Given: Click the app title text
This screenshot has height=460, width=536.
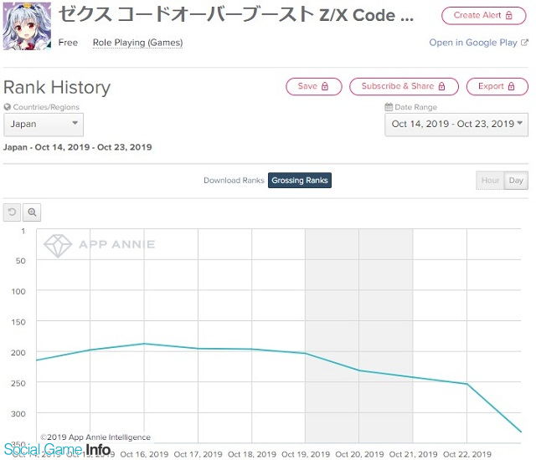Looking at the screenshot, I should point(236,15).
